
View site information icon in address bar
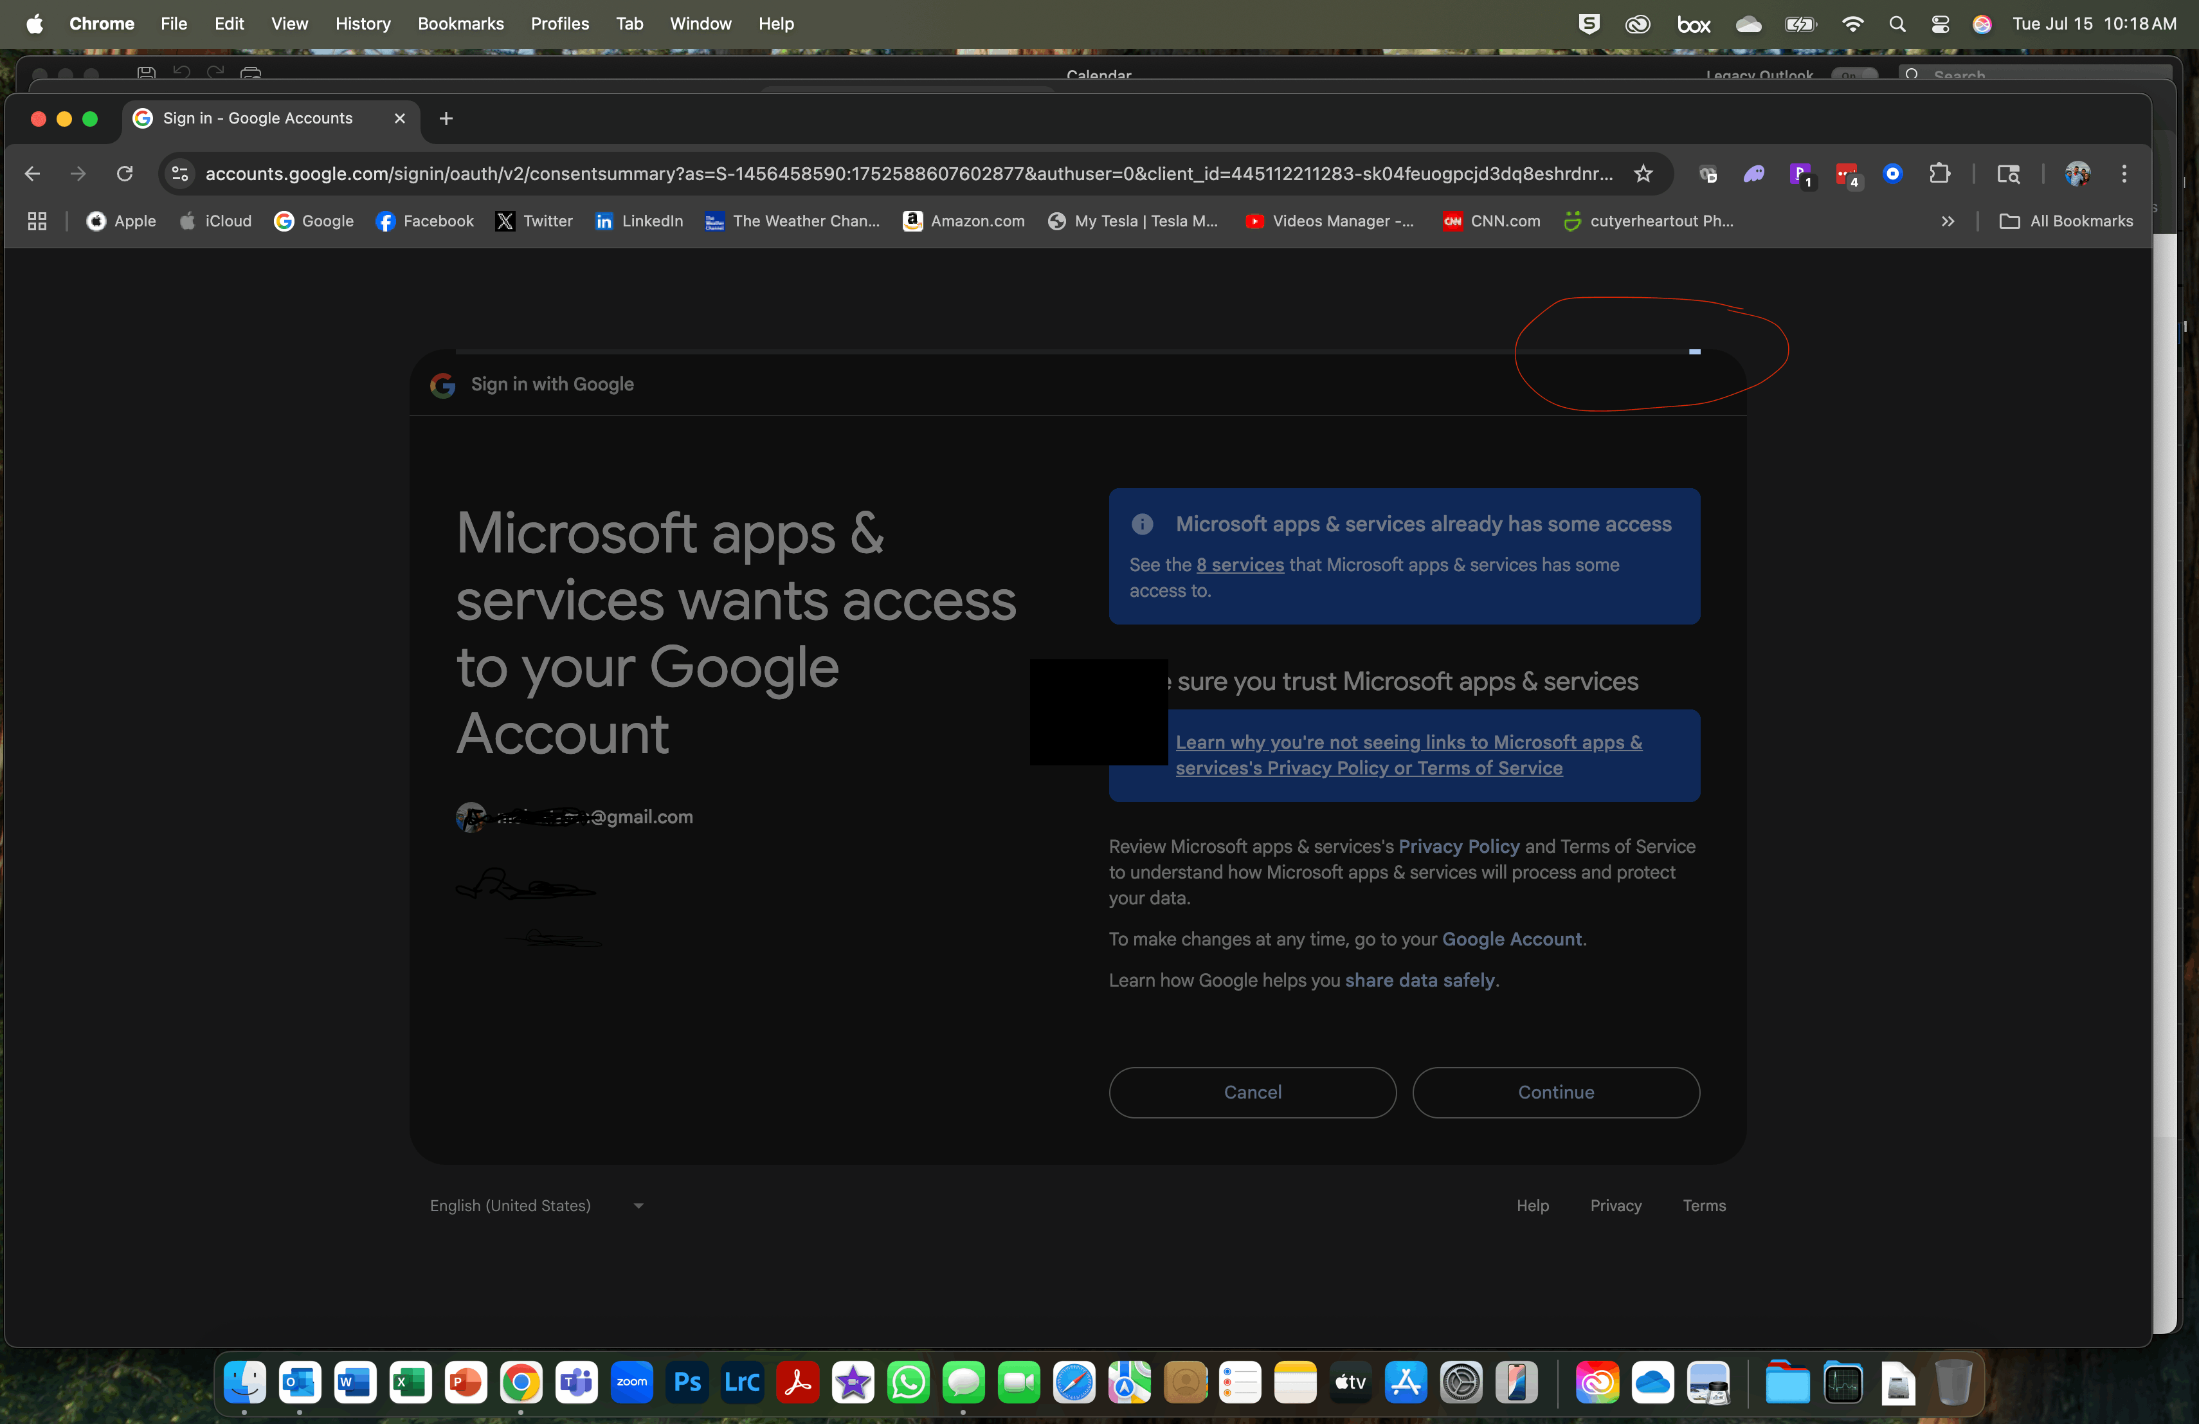point(180,174)
